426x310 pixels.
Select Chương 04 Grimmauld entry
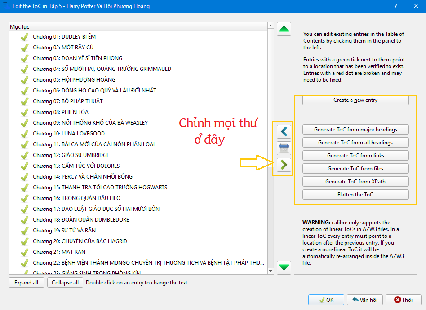click(x=102, y=69)
